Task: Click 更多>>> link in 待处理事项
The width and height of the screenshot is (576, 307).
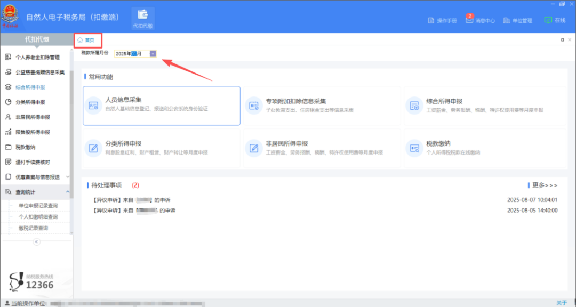Action: 544,185
